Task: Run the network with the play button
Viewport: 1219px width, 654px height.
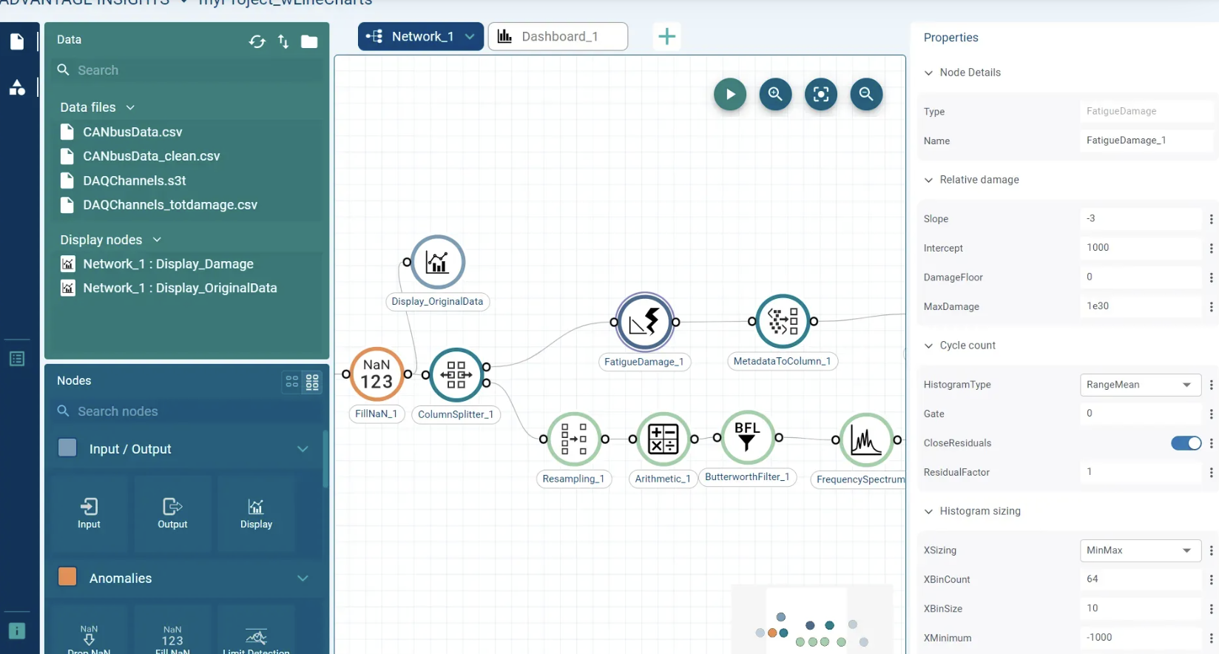Action: pyautogui.click(x=729, y=94)
